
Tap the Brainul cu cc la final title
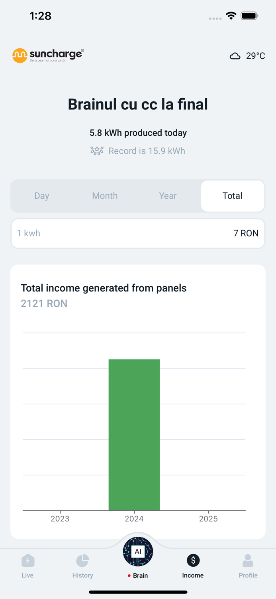click(x=138, y=104)
